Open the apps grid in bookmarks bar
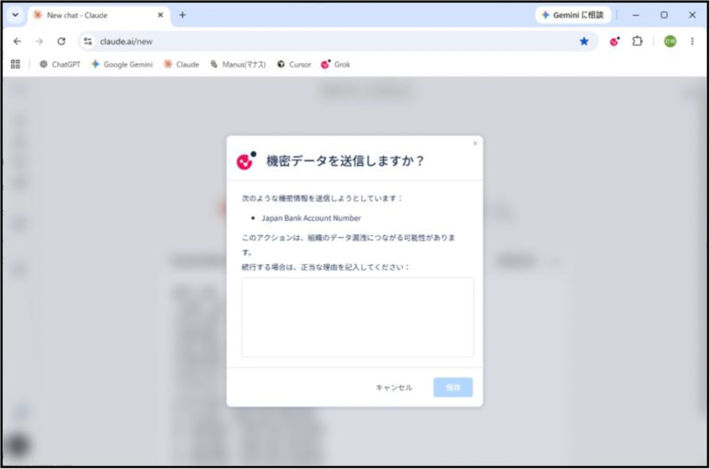The width and height of the screenshot is (710, 469). point(15,64)
